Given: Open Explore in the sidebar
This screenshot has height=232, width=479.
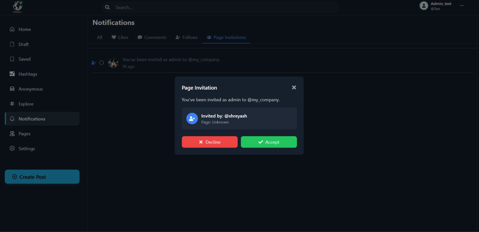Looking at the screenshot, I should tap(26, 104).
